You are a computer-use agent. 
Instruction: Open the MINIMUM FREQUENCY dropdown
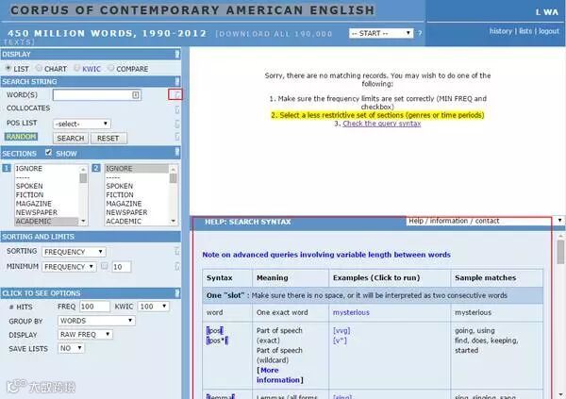coord(69,267)
